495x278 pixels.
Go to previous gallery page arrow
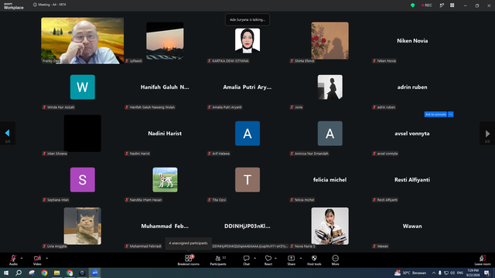pos(8,134)
